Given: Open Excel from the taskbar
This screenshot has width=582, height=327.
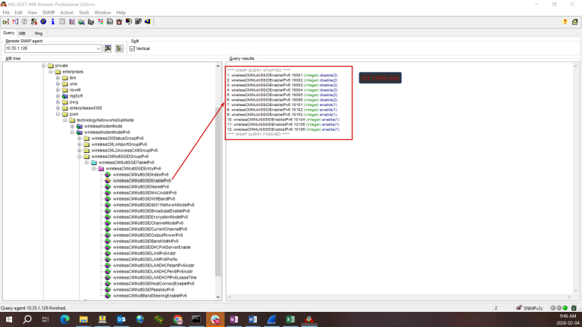Looking at the screenshot, I should tap(290, 319).
